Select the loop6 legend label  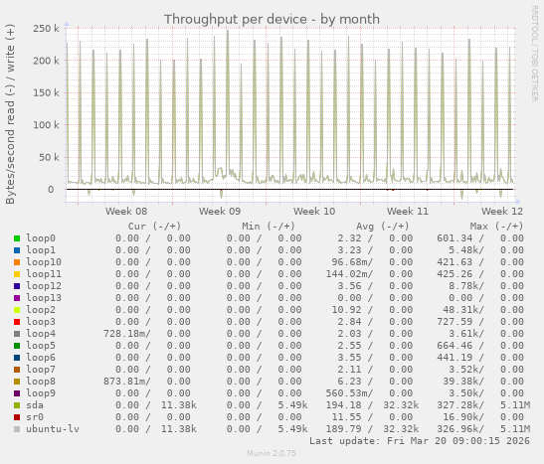[x=41, y=358]
